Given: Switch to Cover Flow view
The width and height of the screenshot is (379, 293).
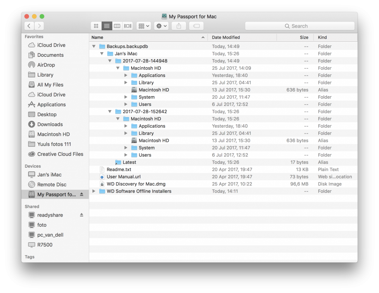Looking at the screenshot, I should [x=128, y=26].
